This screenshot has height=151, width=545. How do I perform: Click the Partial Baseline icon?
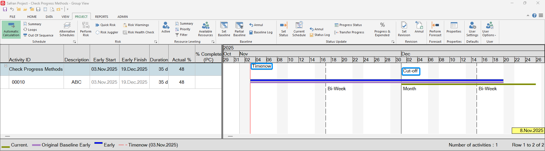coord(239,29)
